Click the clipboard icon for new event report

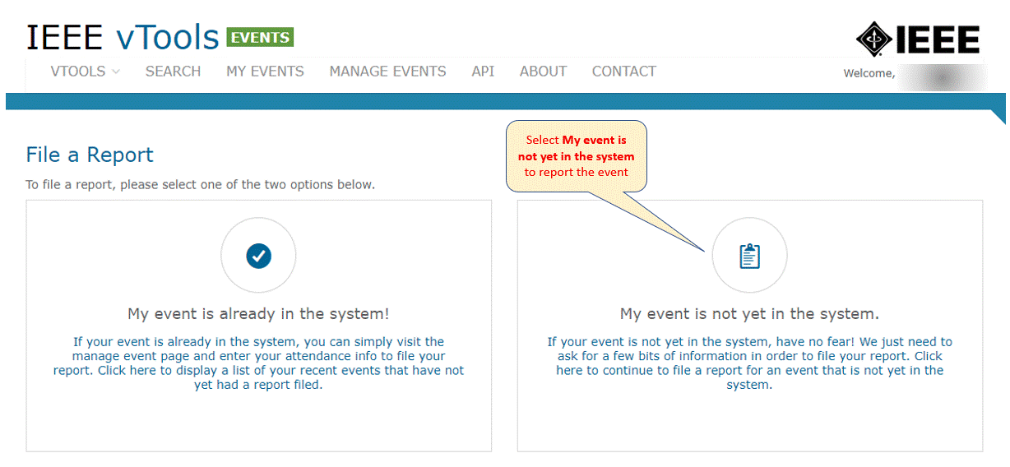pos(749,257)
